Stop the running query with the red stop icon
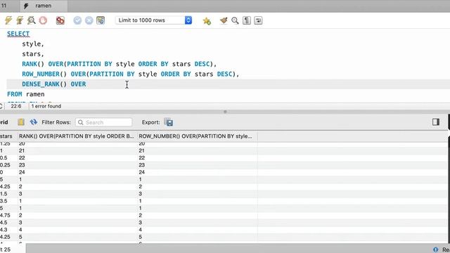 (x=43, y=20)
